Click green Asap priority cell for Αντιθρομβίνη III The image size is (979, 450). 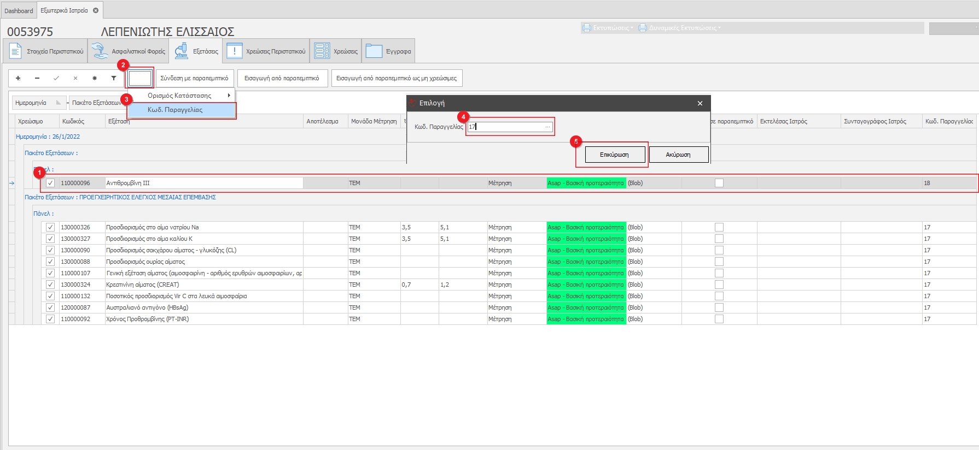pos(585,183)
